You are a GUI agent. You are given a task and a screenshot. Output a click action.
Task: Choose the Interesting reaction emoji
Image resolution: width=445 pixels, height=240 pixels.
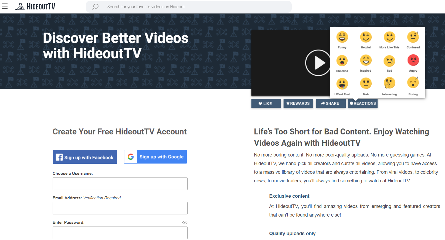coord(389,83)
